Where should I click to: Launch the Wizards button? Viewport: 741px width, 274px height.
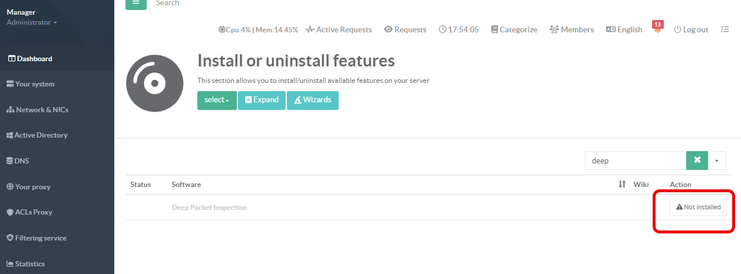[312, 100]
